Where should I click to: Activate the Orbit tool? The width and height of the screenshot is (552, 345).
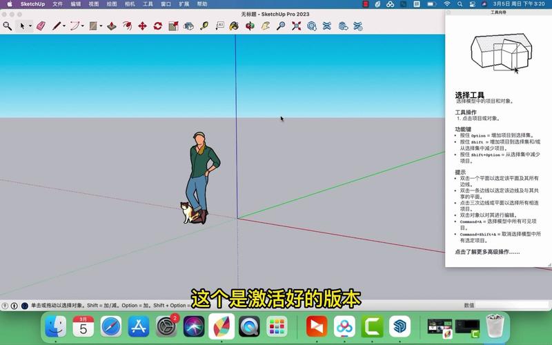point(250,26)
